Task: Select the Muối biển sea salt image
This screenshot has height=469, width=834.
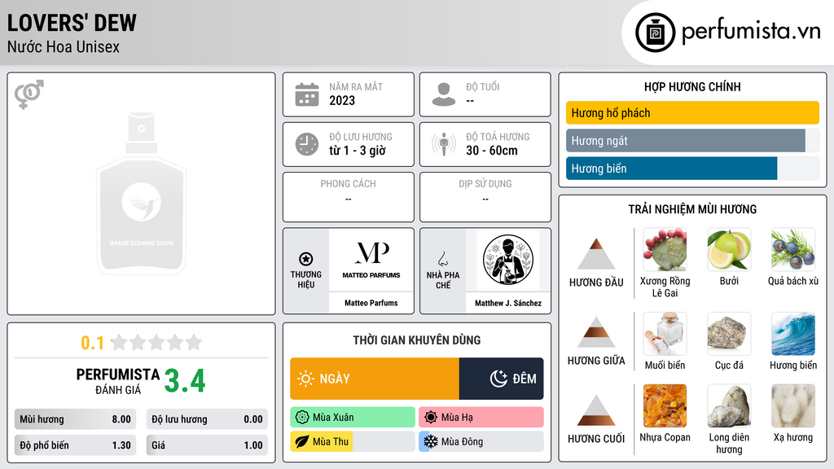Action: (665, 334)
